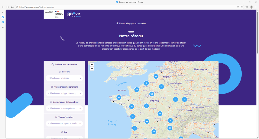The height and width of the screenshot is (139, 259).
Task: Click the cluster marker labeled 19
Action: pyautogui.click(x=136, y=90)
